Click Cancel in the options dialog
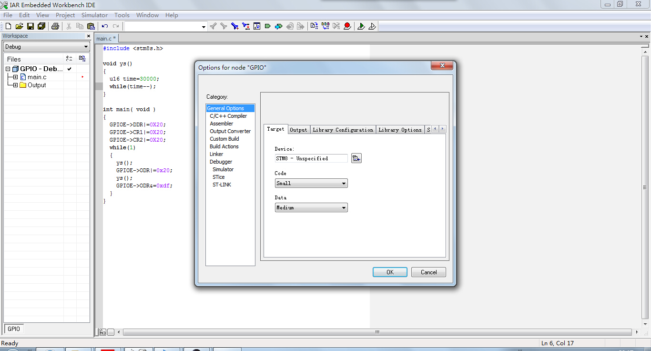651x351 pixels. 428,272
